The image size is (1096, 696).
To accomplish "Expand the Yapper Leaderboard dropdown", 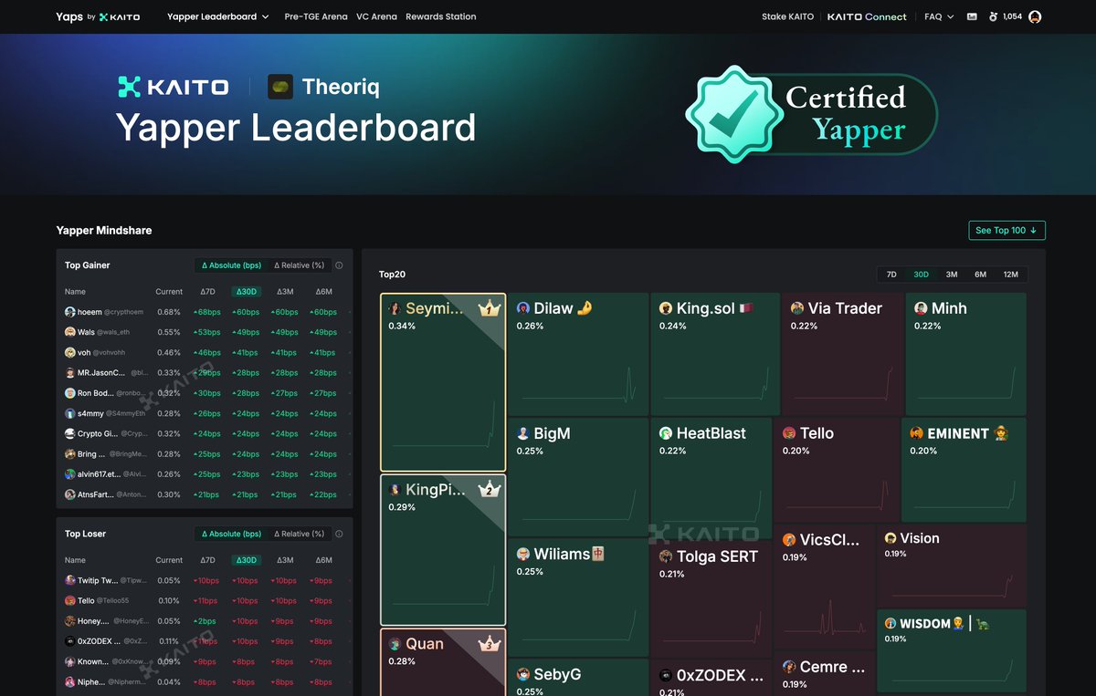I will click(x=218, y=16).
